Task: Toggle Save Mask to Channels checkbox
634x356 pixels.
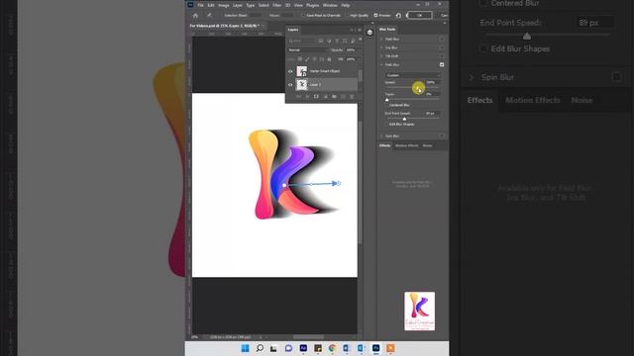Action: tap(303, 16)
